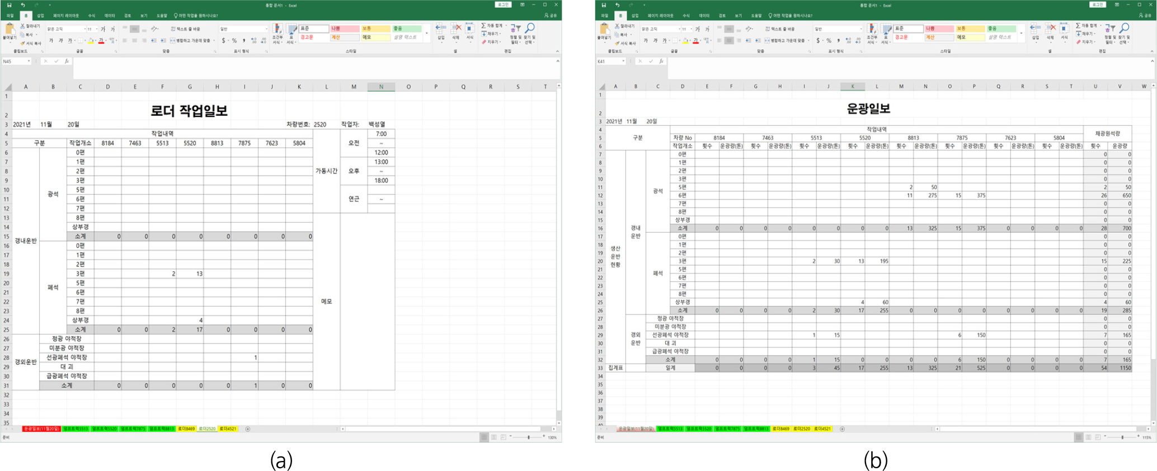Expand the Name Box dropdown showing N45

click(29, 62)
